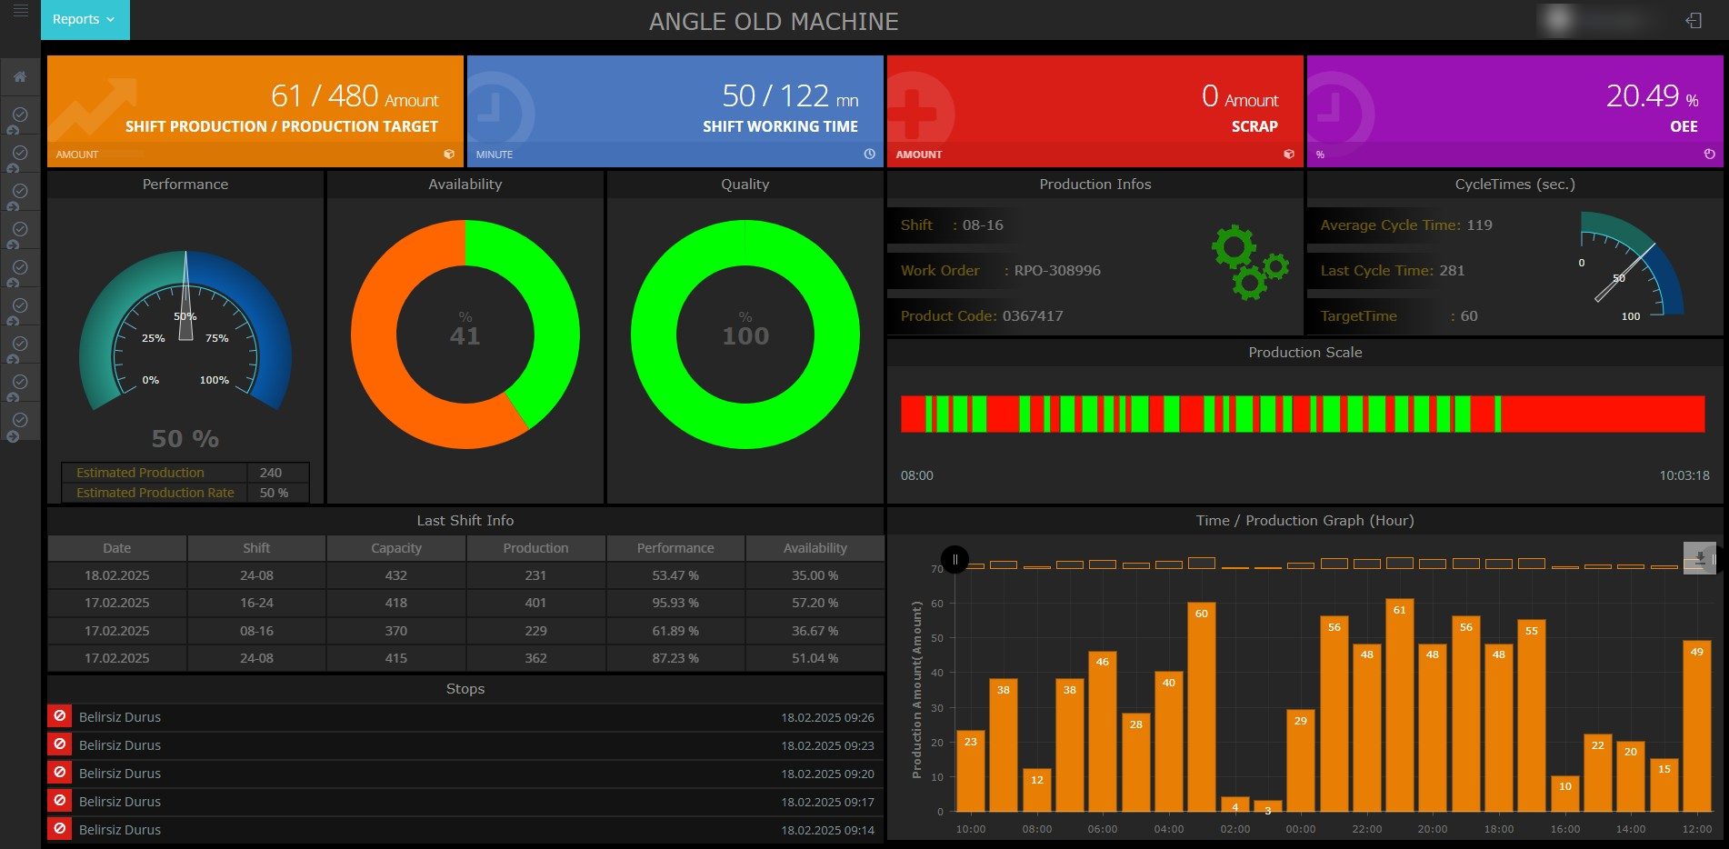Click the cube icon on the Shift Production card footer
The height and width of the screenshot is (849, 1729).
[x=449, y=155]
